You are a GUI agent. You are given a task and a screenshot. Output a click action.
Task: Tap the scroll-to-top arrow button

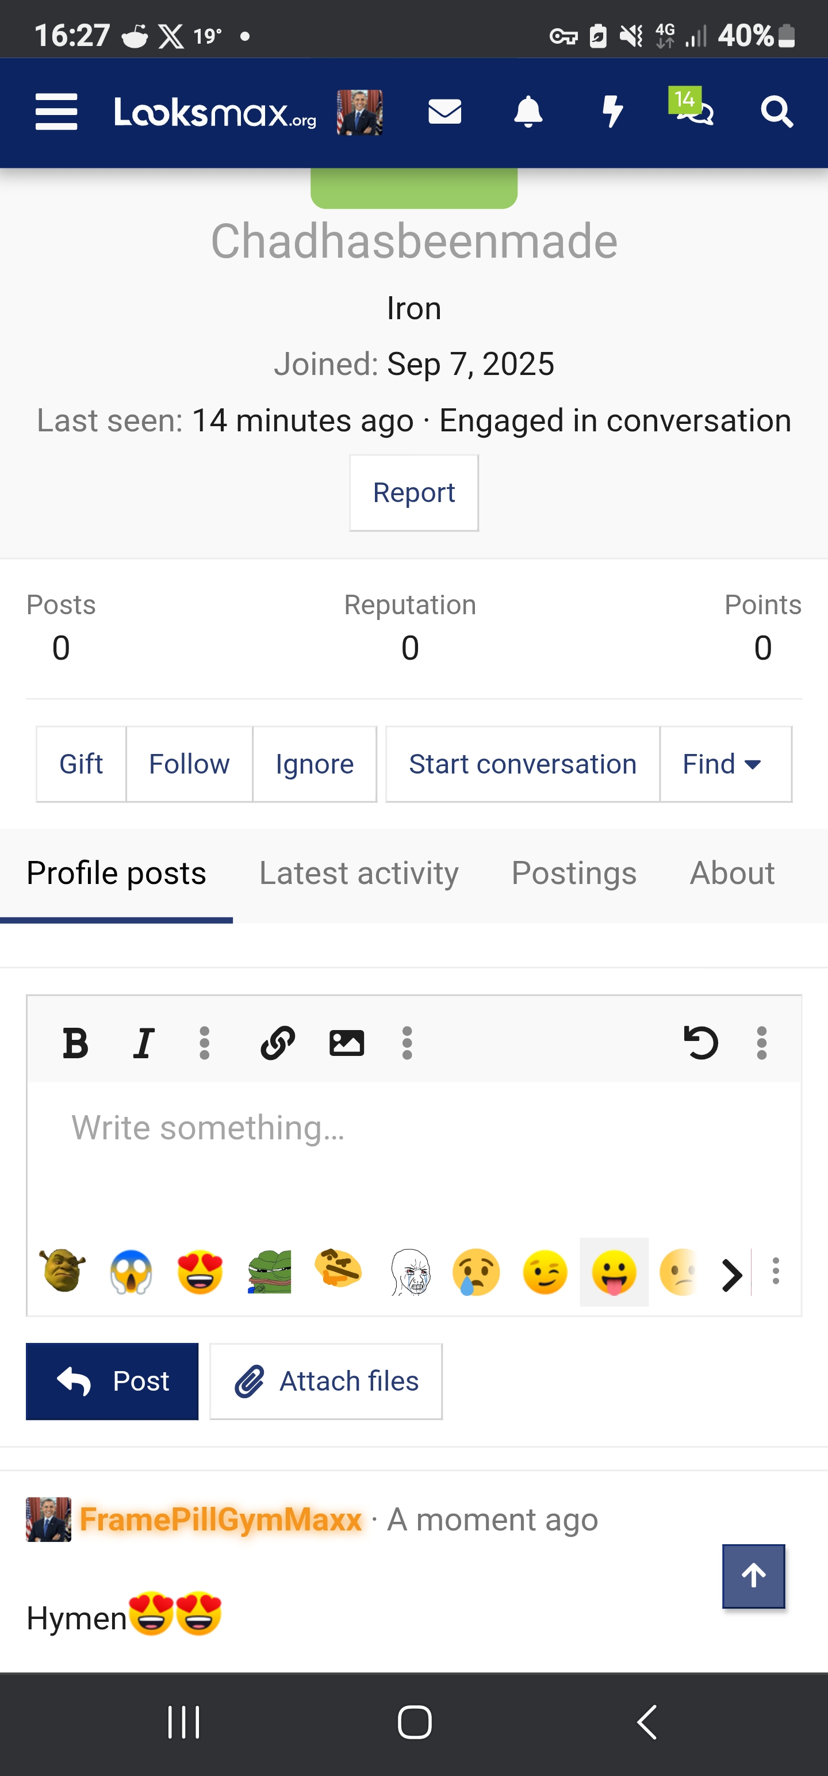(754, 1576)
